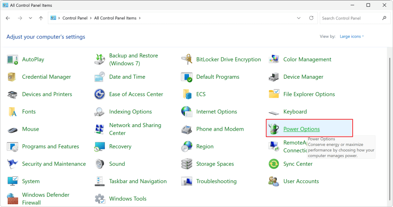393x207 pixels.
Task: Click the Mouse icon
Action: click(x=12, y=130)
